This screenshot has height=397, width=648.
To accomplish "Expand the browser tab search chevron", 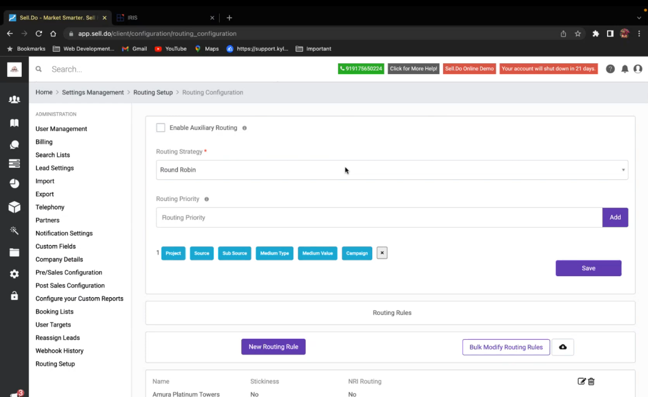I will [x=639, y=18].
